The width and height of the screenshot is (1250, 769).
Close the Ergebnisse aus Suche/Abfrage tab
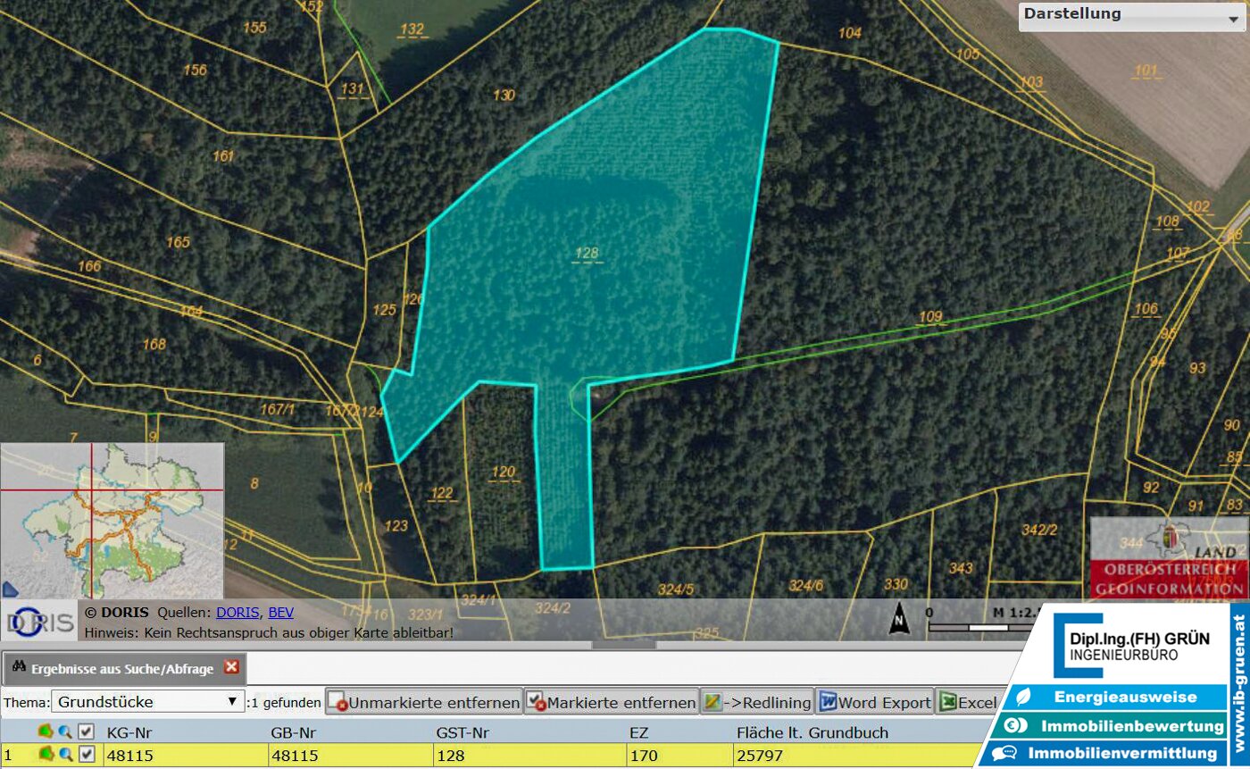pyautogui.click(x=231, y=667)
